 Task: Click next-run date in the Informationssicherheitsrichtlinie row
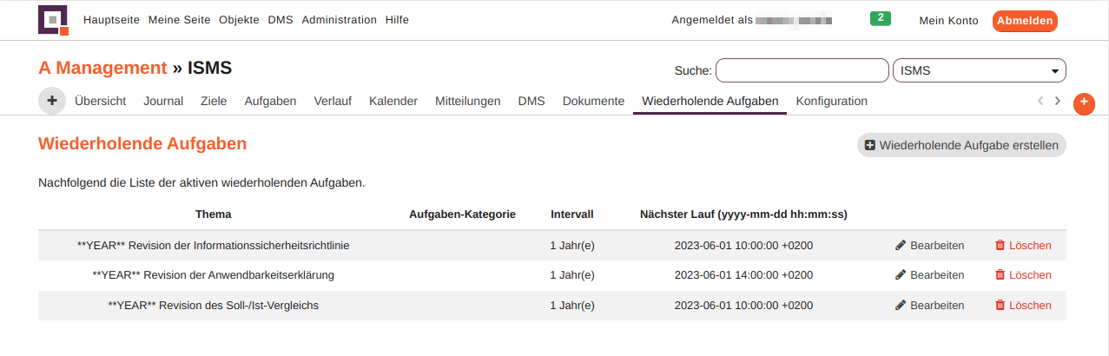(x=743, y=246)
